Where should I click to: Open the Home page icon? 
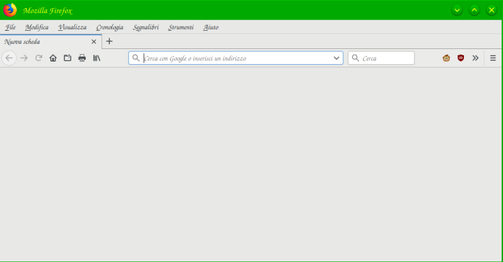pos(53,58)
